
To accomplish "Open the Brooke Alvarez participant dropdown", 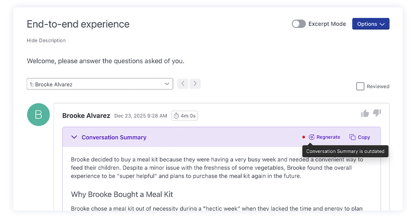I will [99, 84].
